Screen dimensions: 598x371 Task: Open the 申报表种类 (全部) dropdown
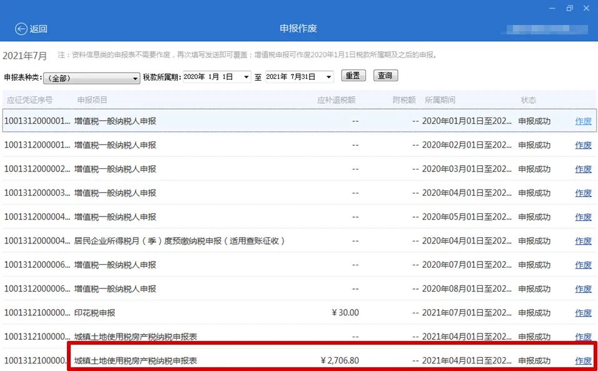click(91, 78)
